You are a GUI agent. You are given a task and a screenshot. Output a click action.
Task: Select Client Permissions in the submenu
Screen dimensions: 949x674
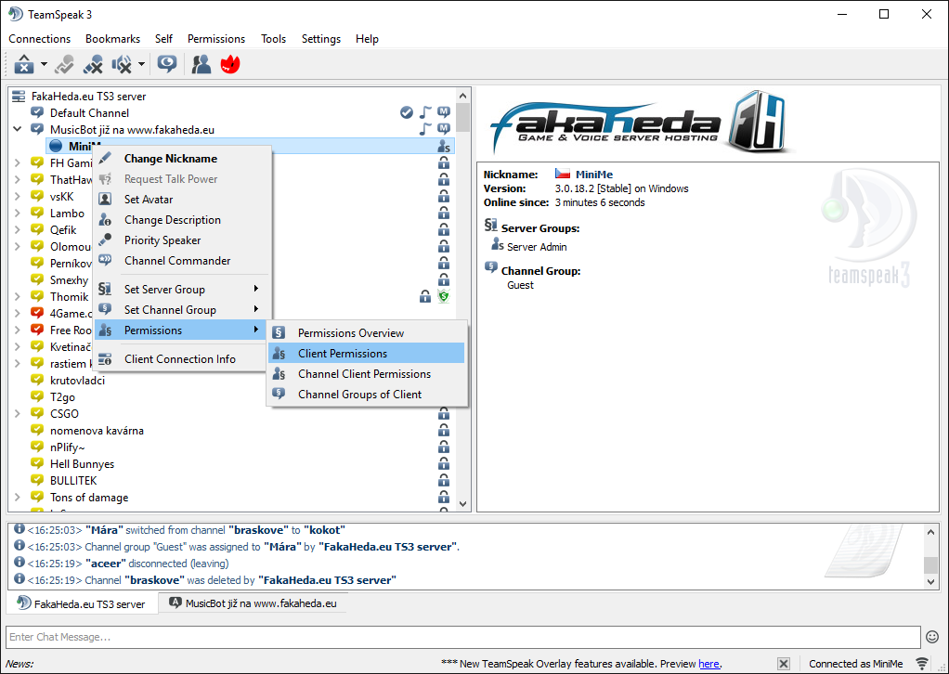tap(366, 354)
